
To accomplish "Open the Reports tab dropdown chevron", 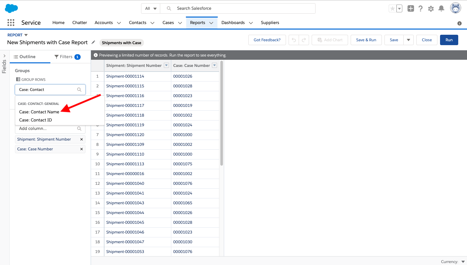I will tap(211, 23).
